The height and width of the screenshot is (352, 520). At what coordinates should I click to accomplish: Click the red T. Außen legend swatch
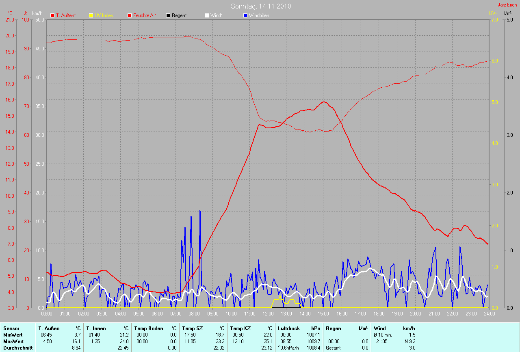point(52,15)
